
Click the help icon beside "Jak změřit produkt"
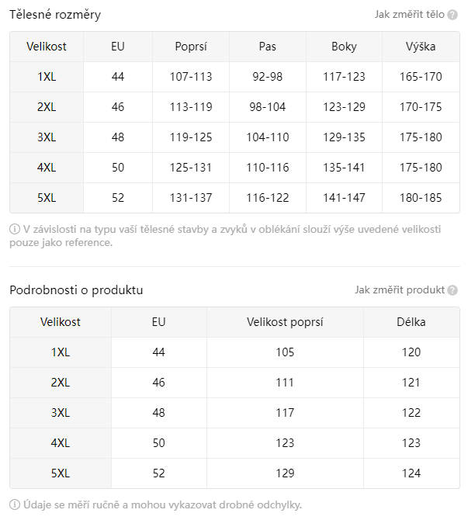(452, 290)
